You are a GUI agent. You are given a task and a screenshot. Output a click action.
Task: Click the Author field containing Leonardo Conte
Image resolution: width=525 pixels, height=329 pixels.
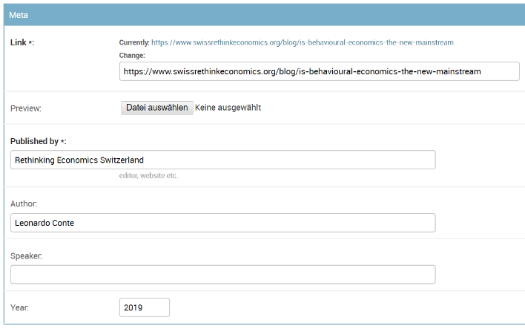(x=222, y=223)
